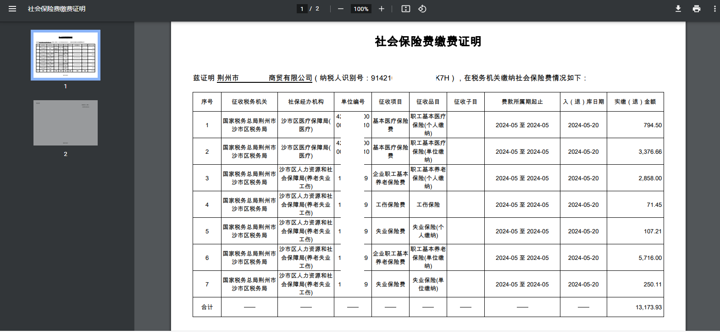This screenshot has height=334, width=720.
Task: Click the 单位编号 column header
Action: (x=353, y=102)
